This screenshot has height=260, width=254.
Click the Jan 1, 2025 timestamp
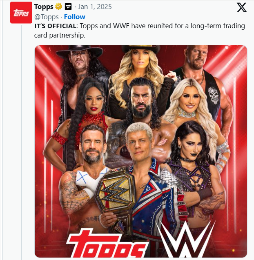coord(94,7)
